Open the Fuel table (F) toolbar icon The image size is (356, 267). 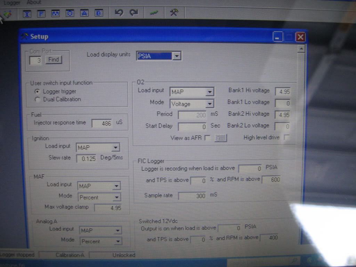coord(41,14)
